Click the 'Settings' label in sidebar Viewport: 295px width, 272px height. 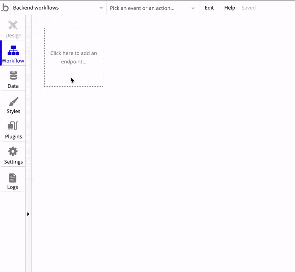13,162
